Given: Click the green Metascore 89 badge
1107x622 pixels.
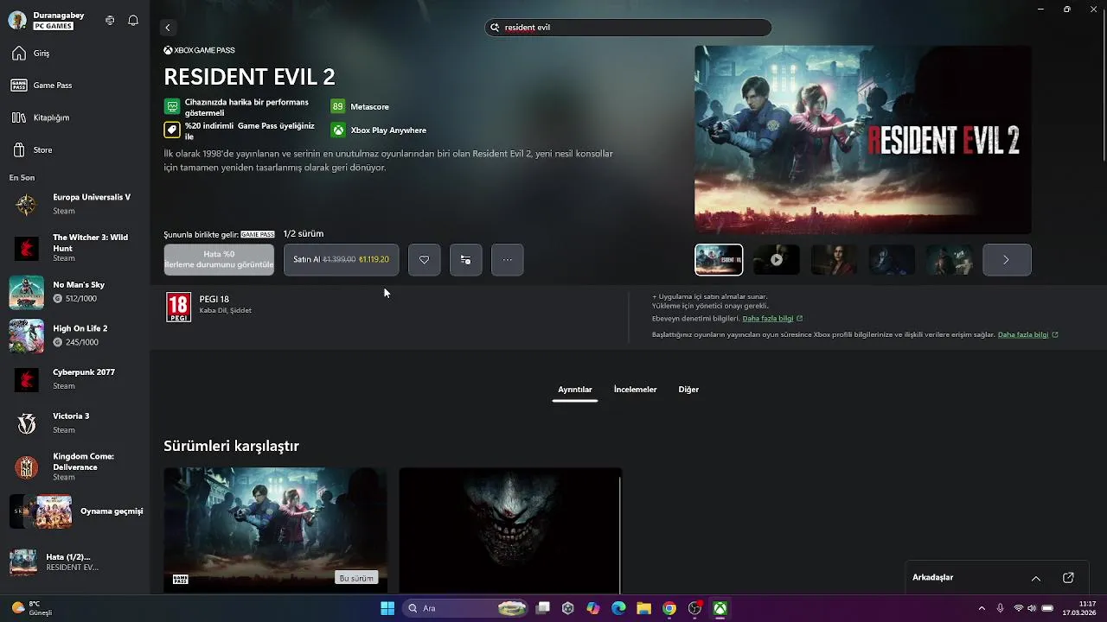Looking at the screenshot, I should (337, 106).
